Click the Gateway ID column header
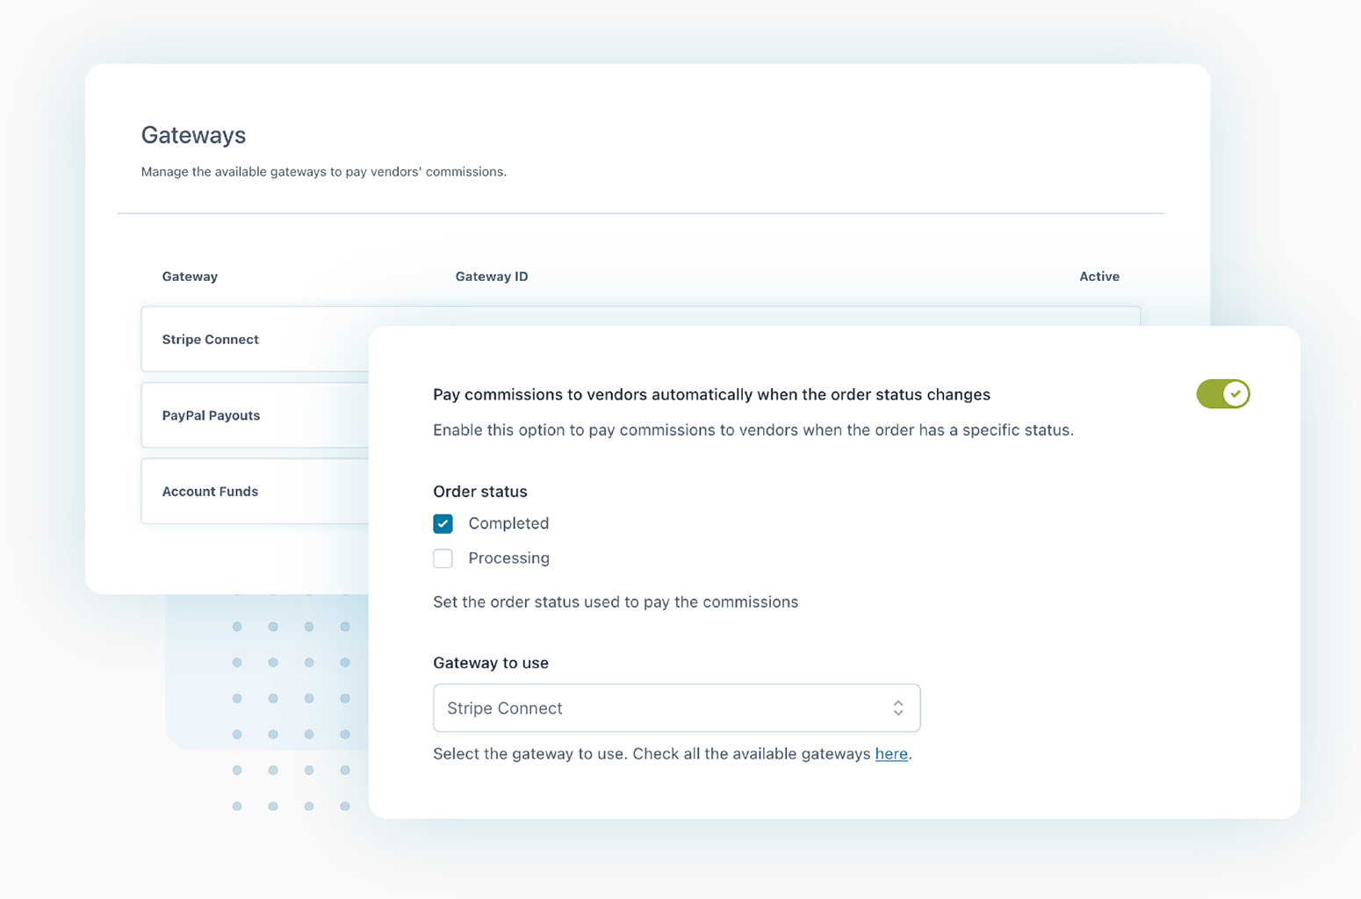Image resolution: width=1361 pixels, height=899 pixels. tap(491, 276)
